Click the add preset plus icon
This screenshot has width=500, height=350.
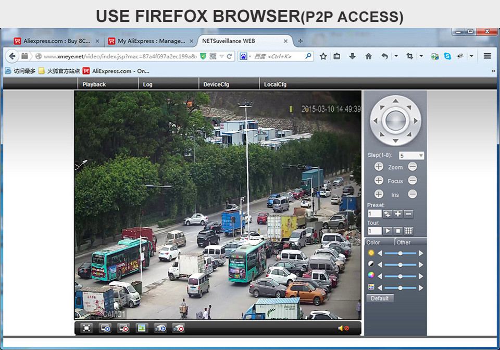pos(397,214)
